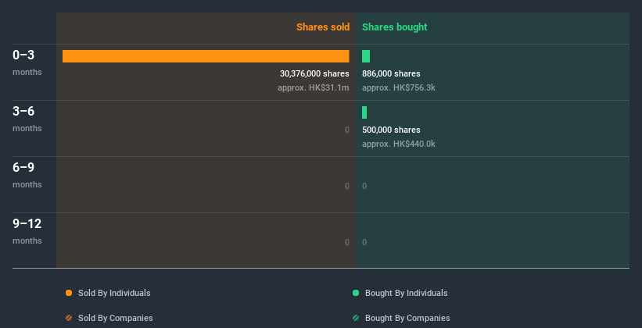Click the 500,000 shares value
Screen dimensions: 642x328
391,130
